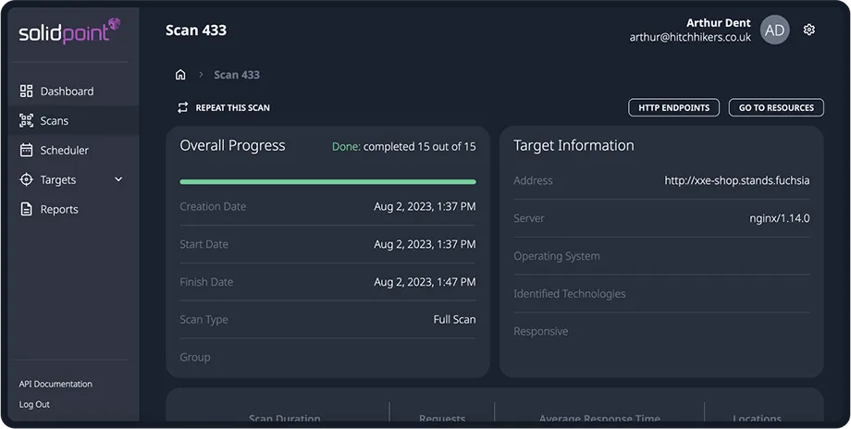Viewport: 851px width, 429px height.
Task: Click the Reports document icon
Action: point(26,210)
